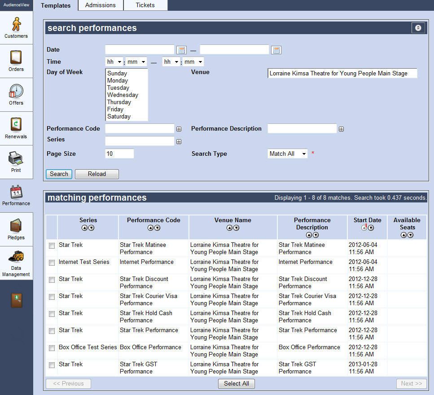Open the start time minute dropdown

tap(136, 62)
